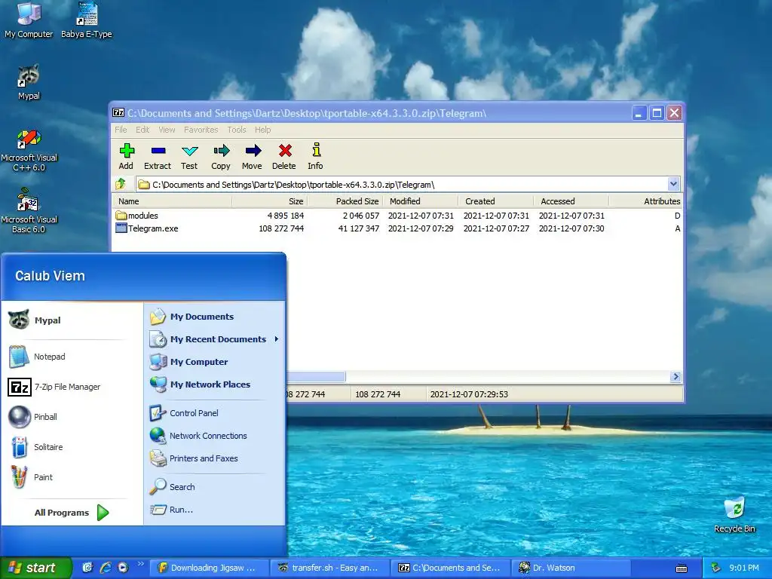Open the Edit menu in 7-Zip
The image size is (772, 579).
(x=142, y=130)
